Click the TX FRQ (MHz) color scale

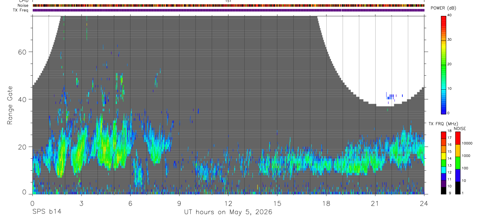(x=444, y=163)
